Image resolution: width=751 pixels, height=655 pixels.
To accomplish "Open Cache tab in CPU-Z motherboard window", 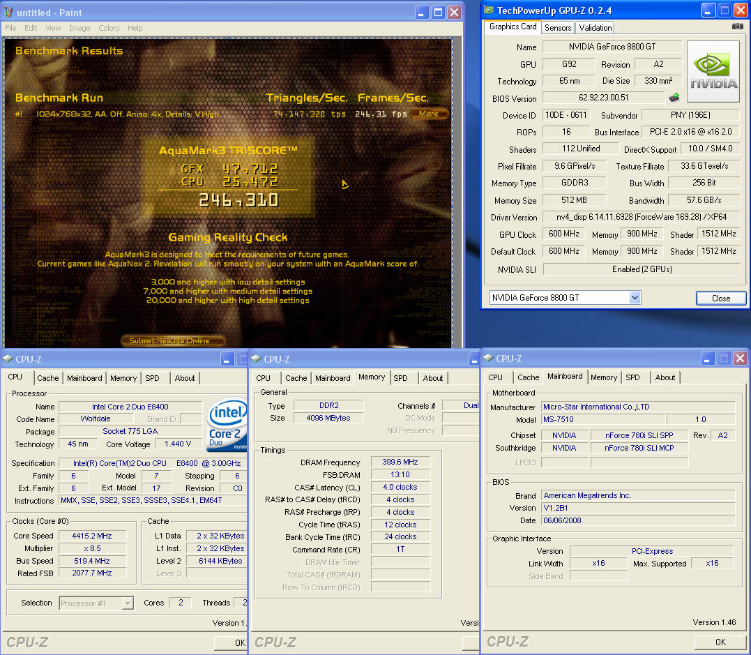I will coord(529,377).
